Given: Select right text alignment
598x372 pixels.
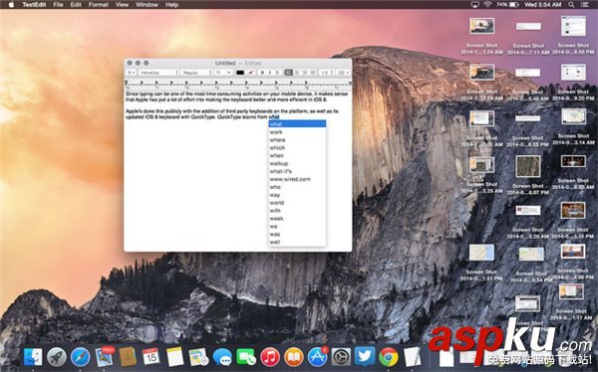Looking at the screenshot, I should pos(305,73).
